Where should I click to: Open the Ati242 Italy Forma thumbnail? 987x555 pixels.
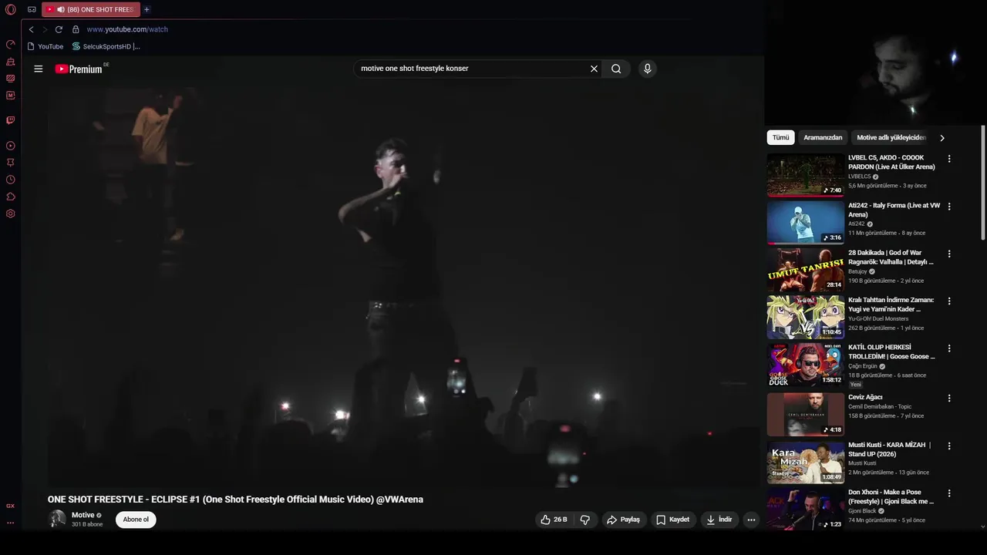[x=805, y=223]
